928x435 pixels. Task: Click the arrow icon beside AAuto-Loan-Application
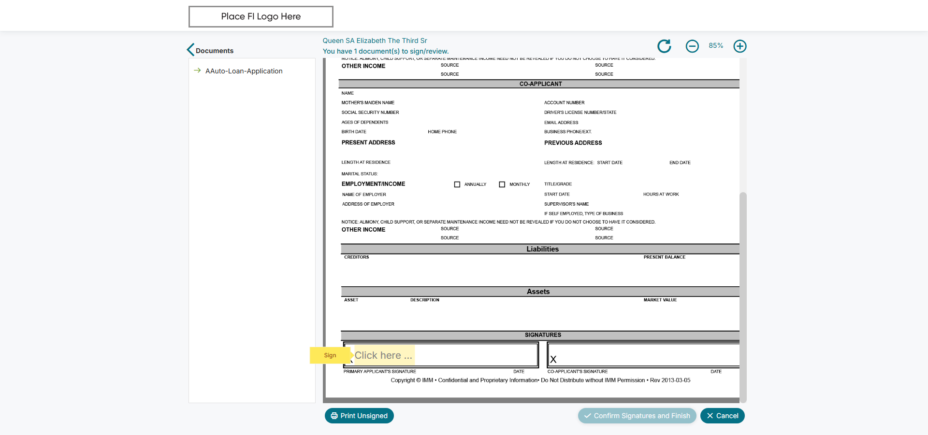pyautogui.click(x=197, y=70)
